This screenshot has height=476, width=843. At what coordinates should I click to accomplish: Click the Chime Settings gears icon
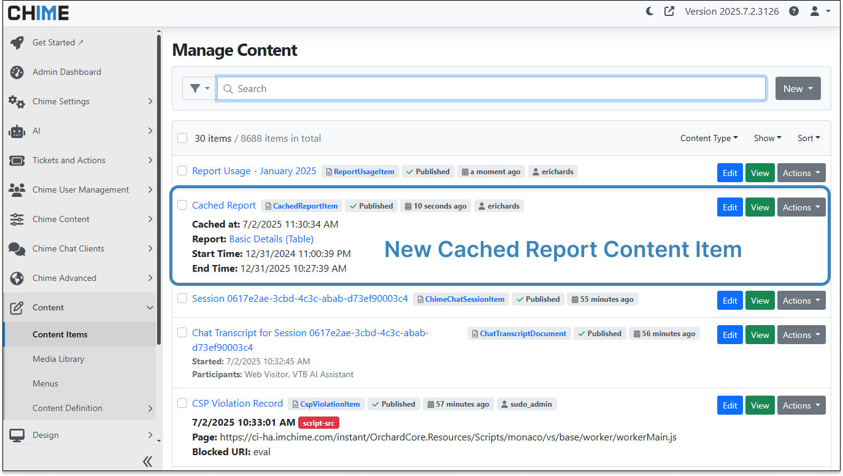tap(17, 101)
